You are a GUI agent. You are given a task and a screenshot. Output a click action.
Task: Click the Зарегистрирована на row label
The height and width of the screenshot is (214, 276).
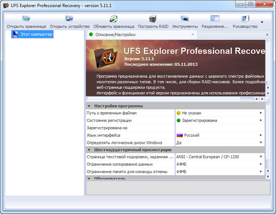pyautogui.click(x=107, y=128)
